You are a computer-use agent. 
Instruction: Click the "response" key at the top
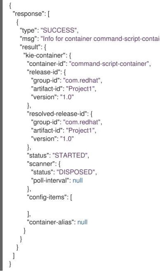(x=27, y=14)
